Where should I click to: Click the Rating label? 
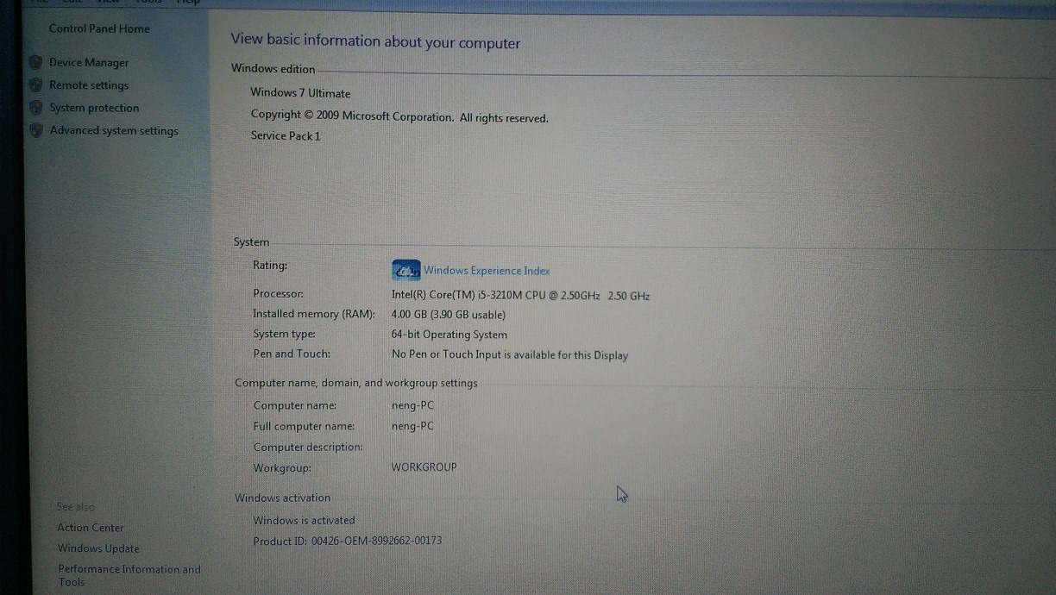[270, 266]
